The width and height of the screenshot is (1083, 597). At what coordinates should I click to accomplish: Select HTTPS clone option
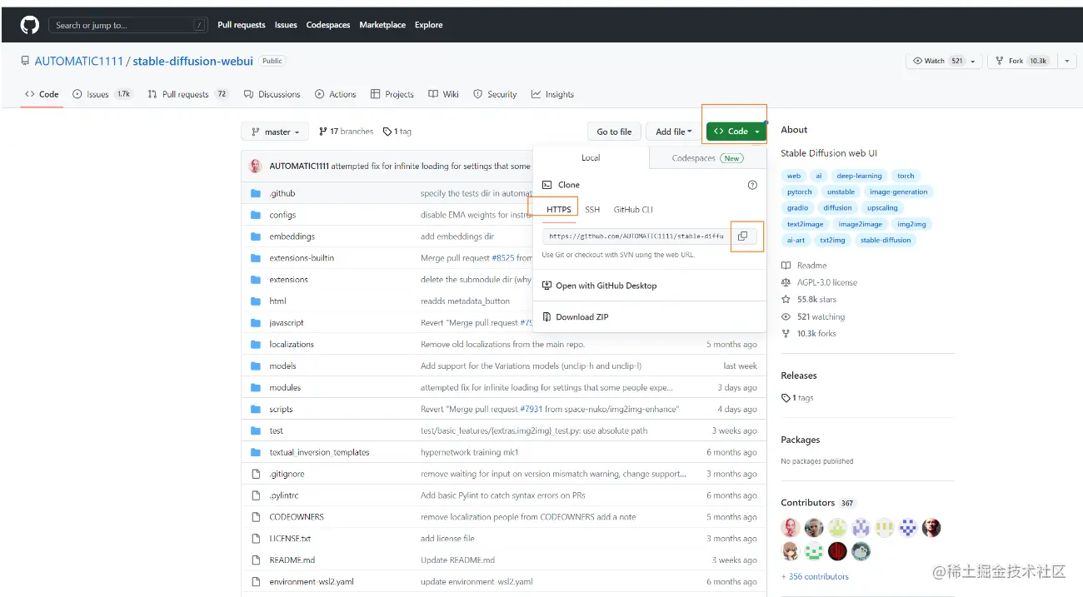[559, 210]
